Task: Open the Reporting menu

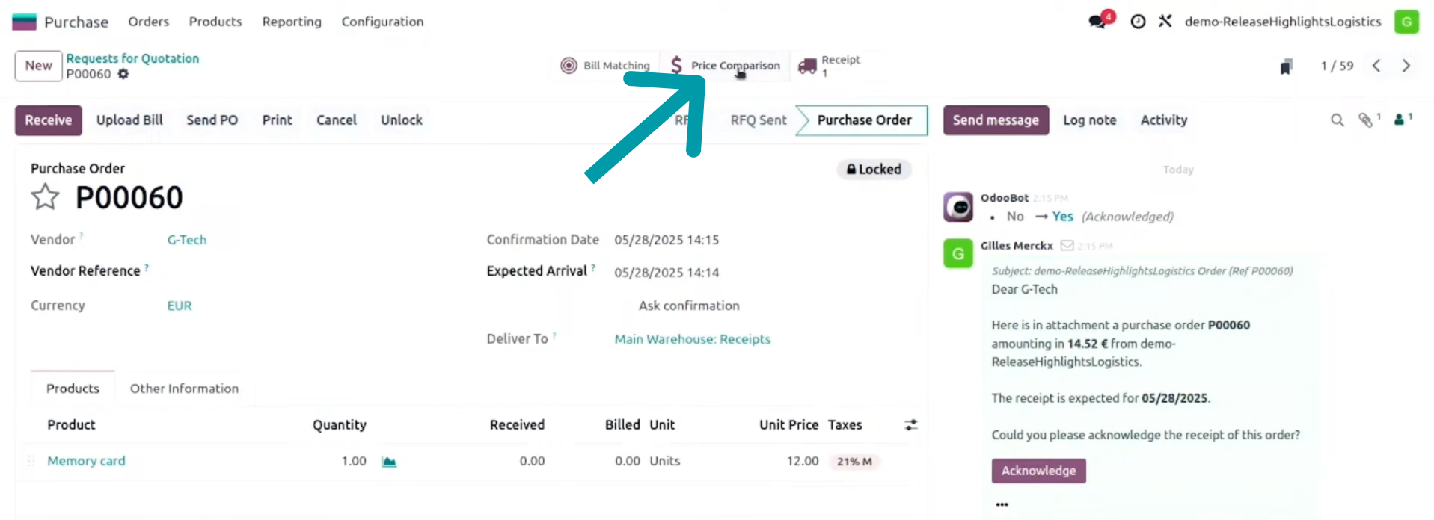Action: 292,22
